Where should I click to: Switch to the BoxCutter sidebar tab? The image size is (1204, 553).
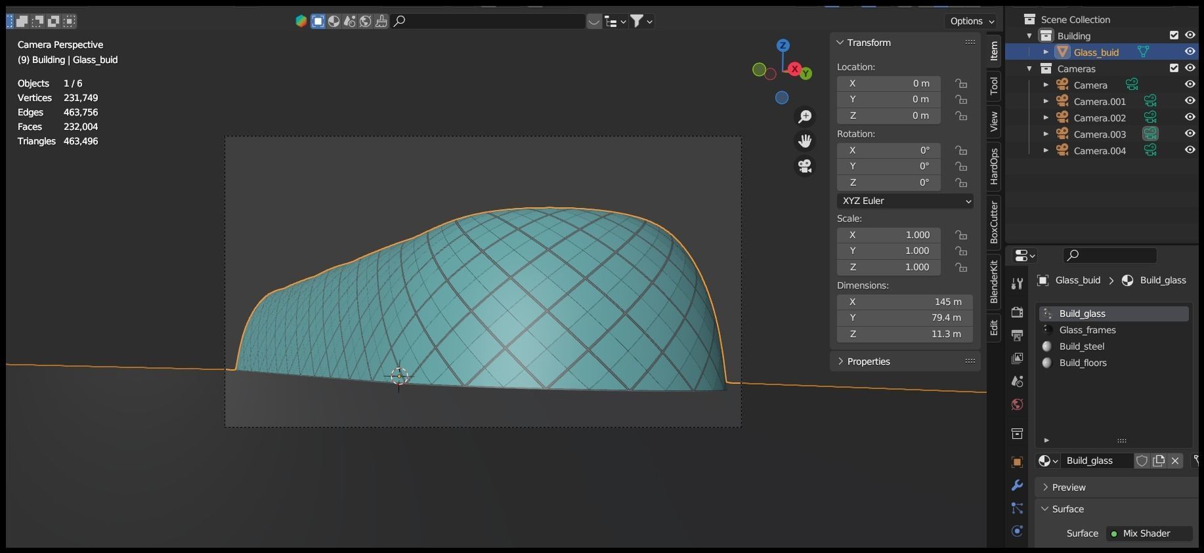tap(994, 222)
